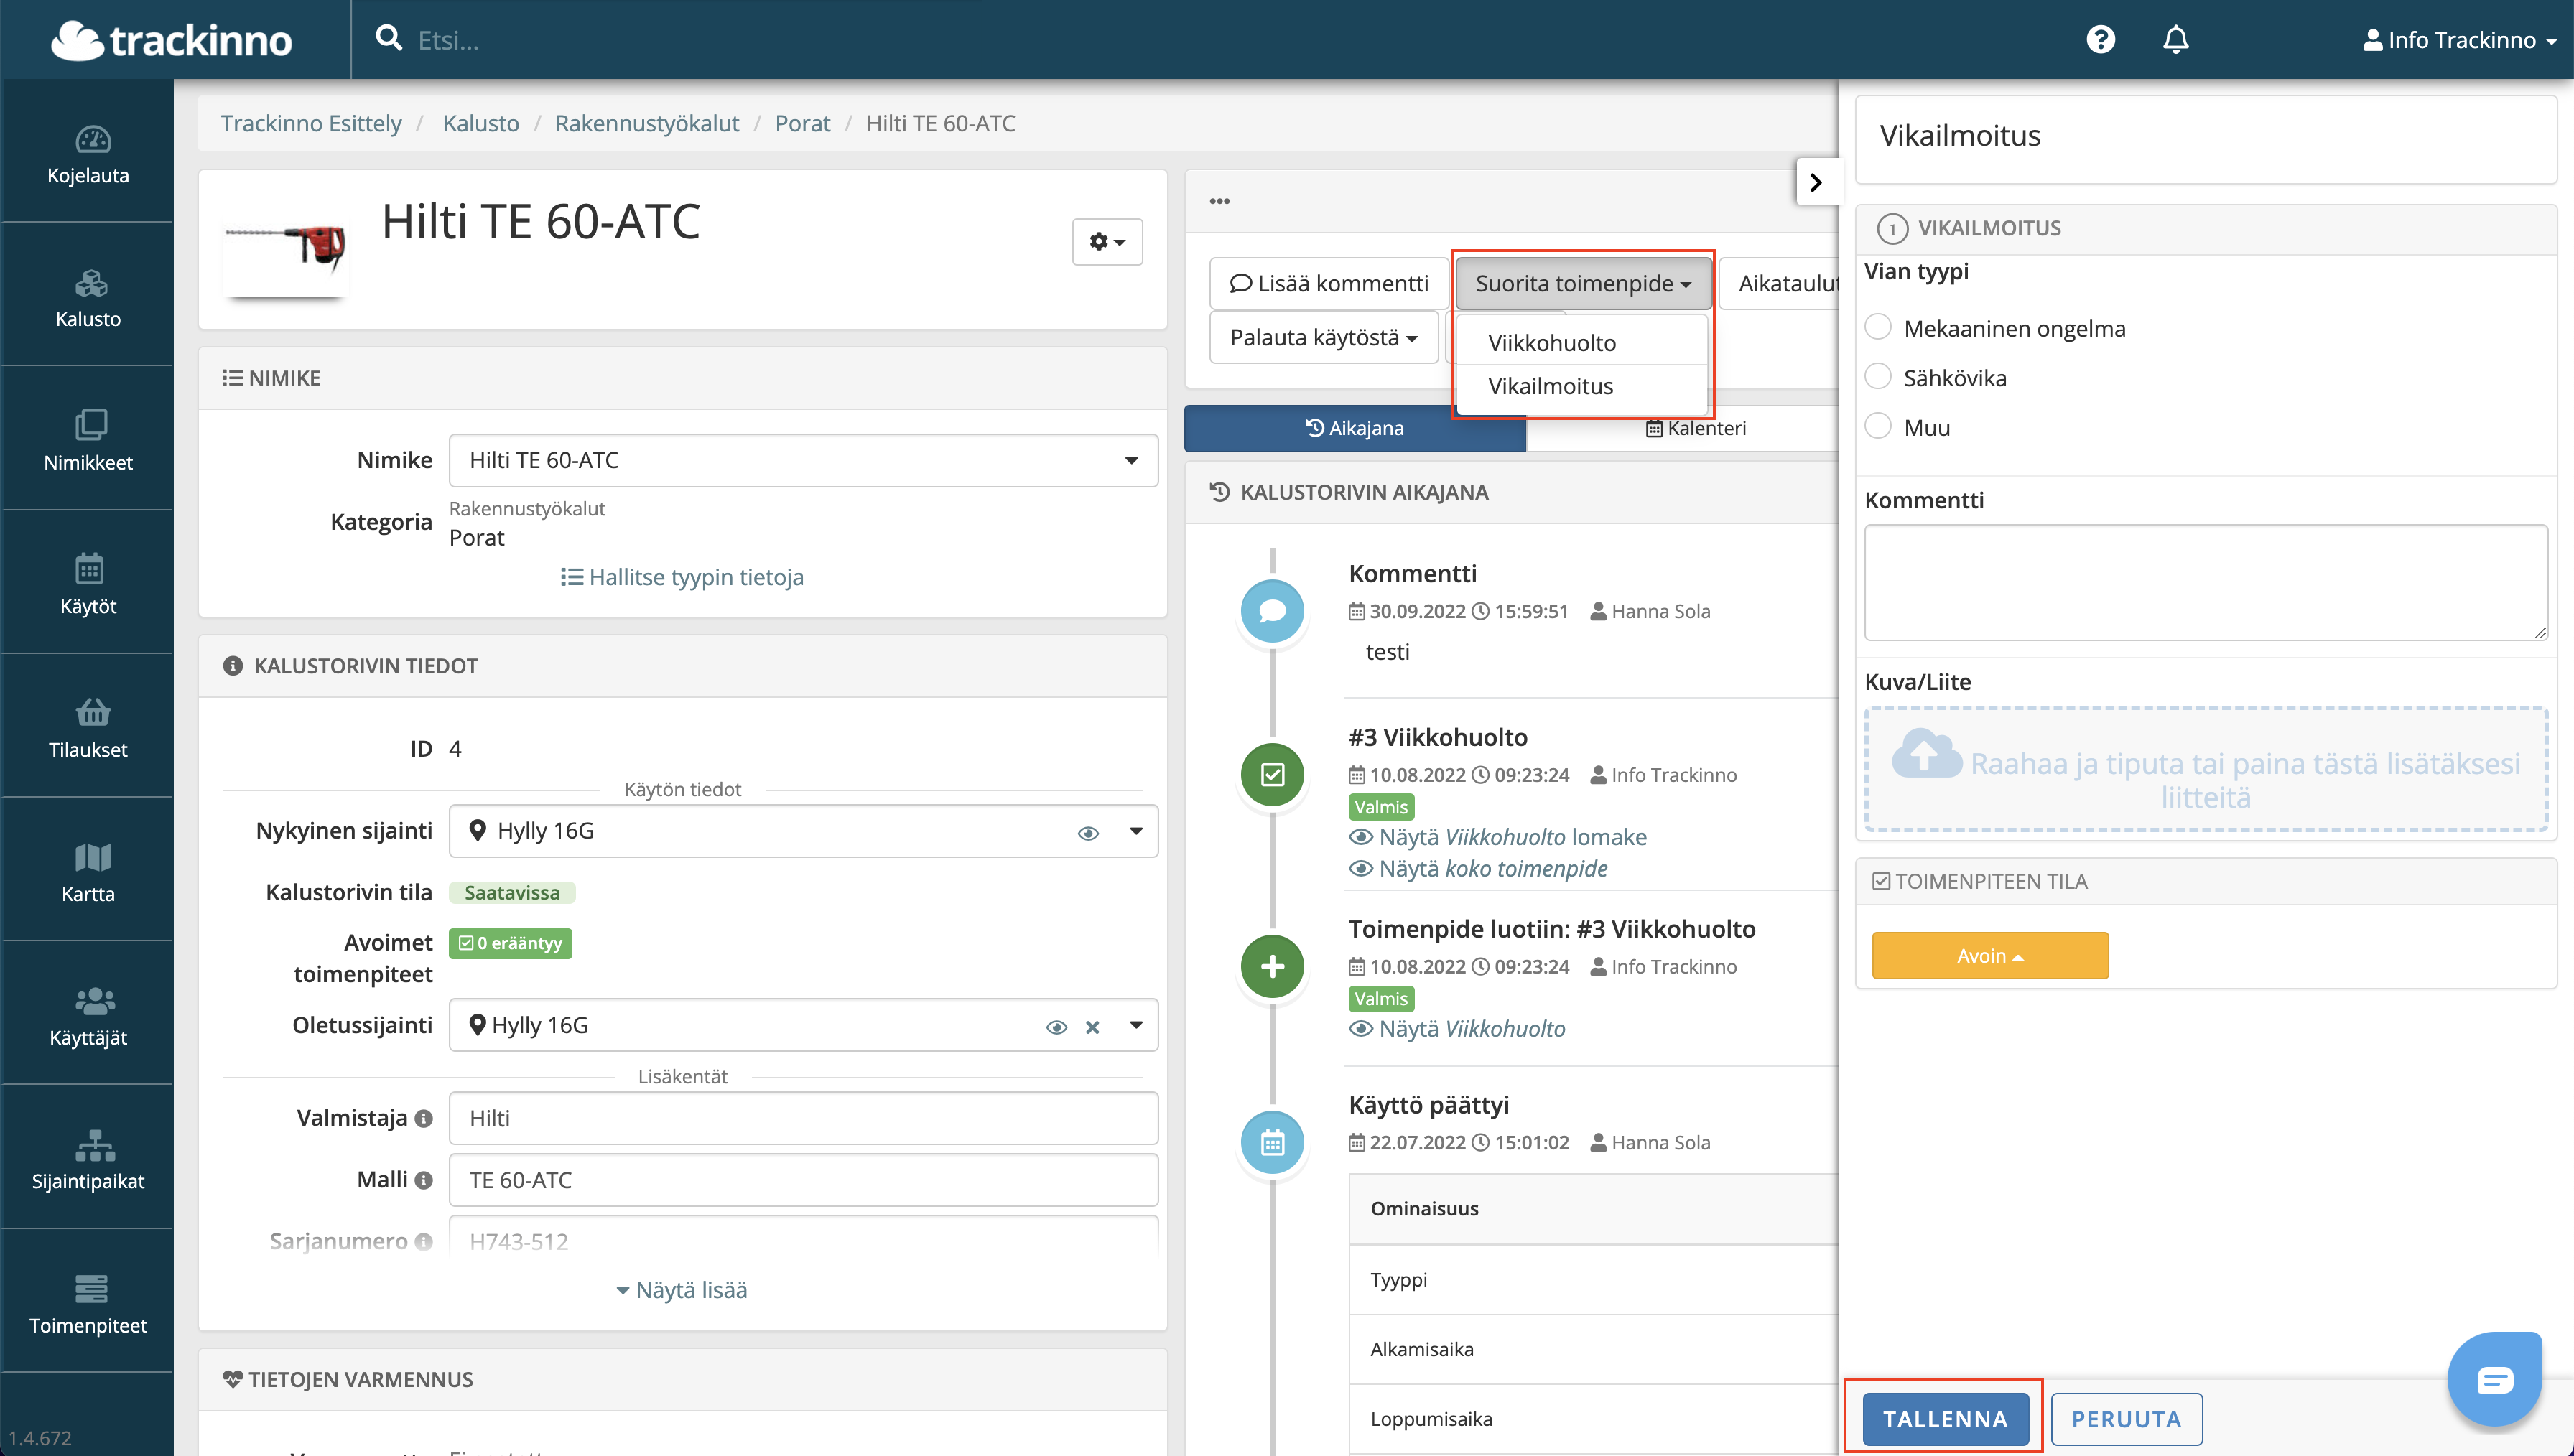Open Kojelauta dashboard icon in sidebar
This screenshot has height=1456, width=2574.
click(92, 140)
